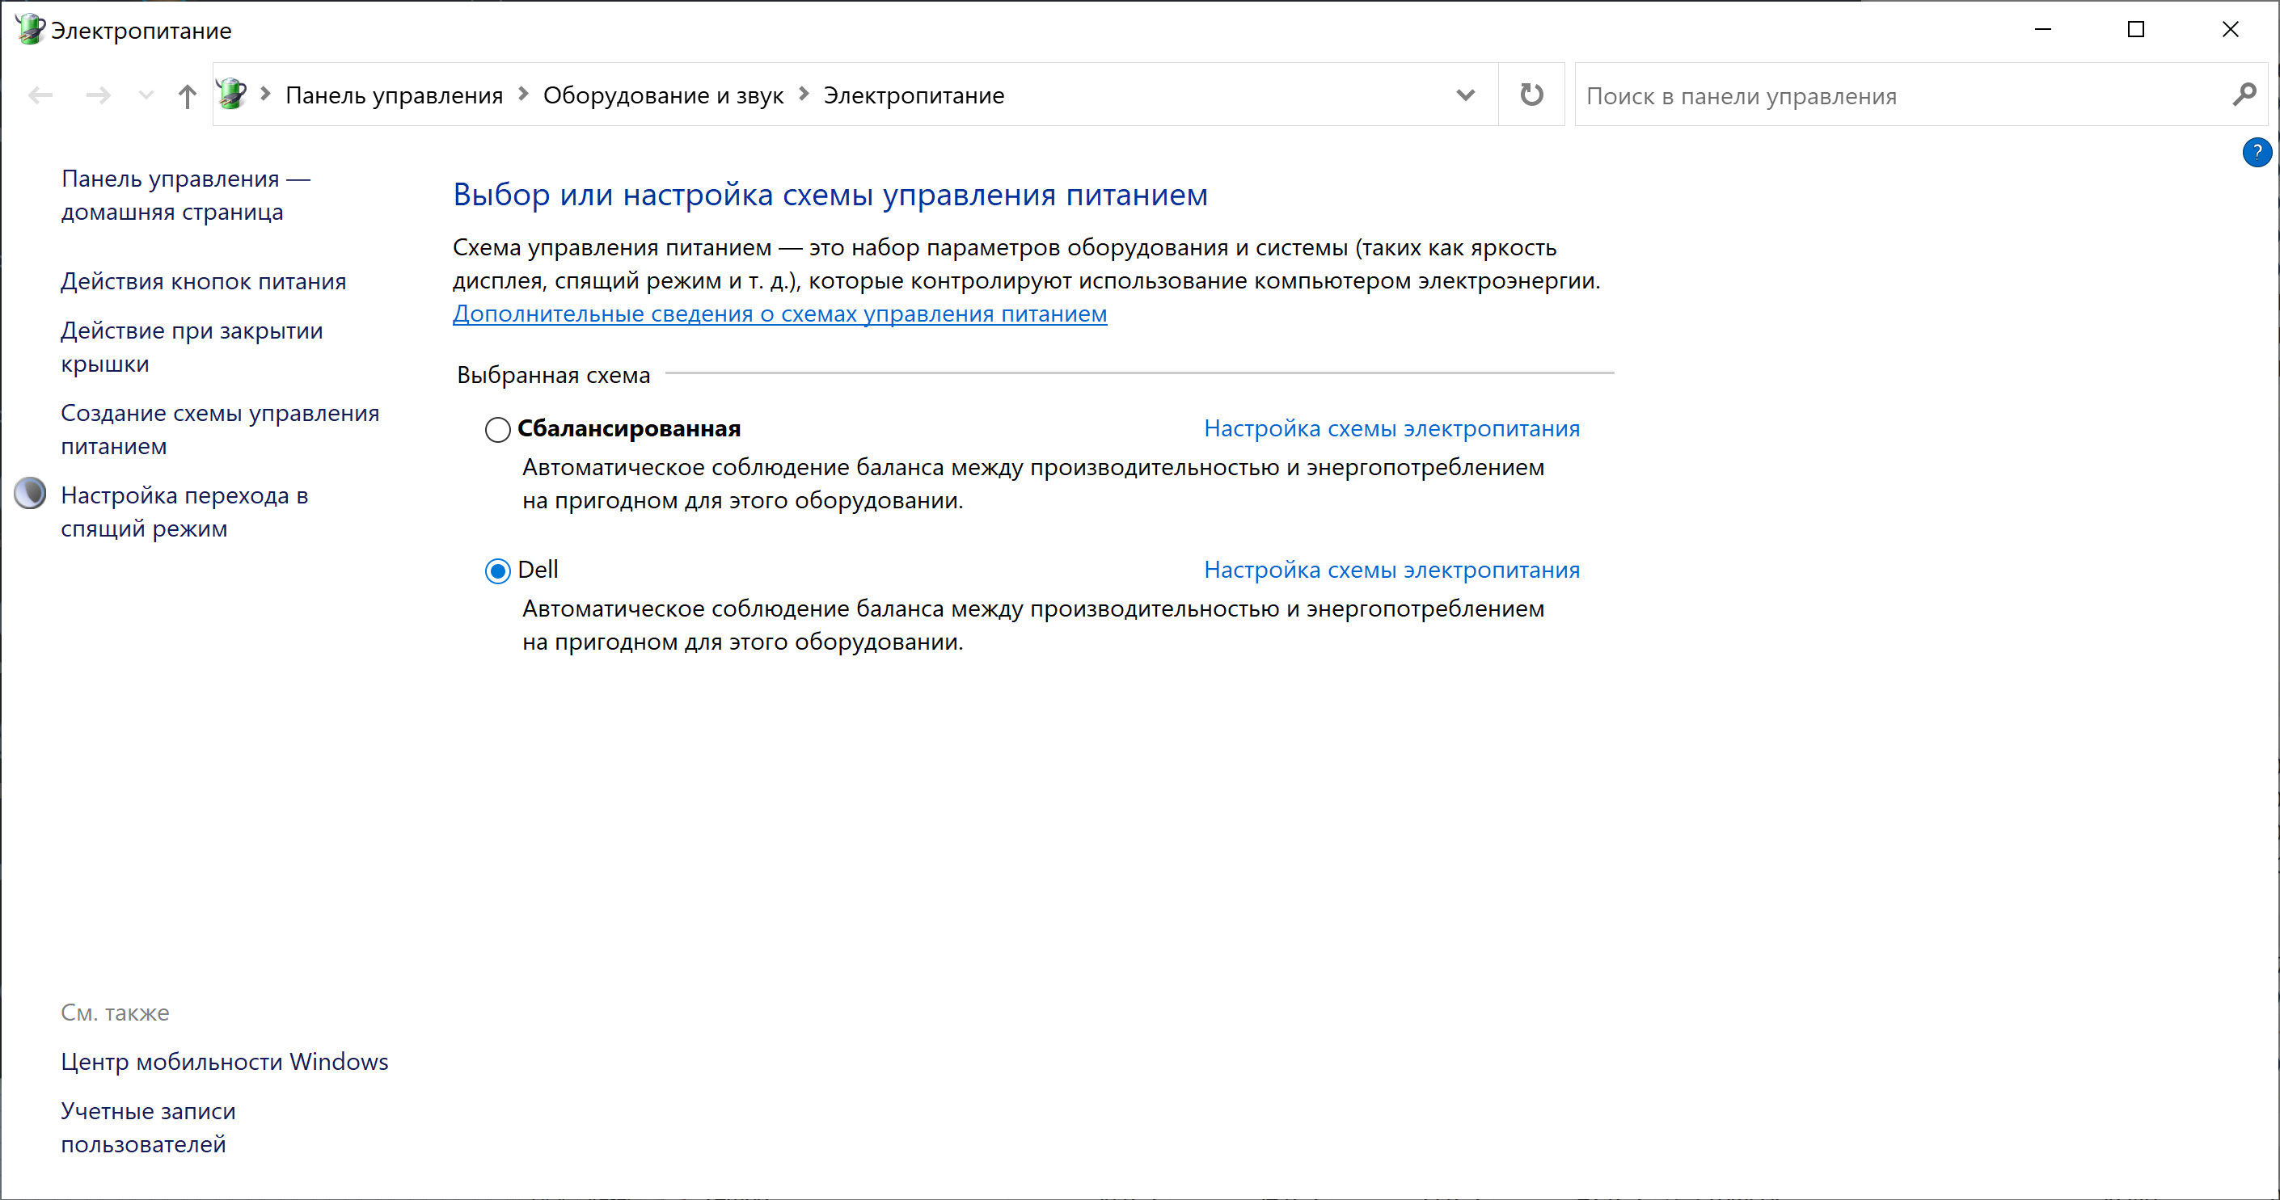Refresh the Электропитание page
2280x1200 pixels.
[x=1531, y=95]
